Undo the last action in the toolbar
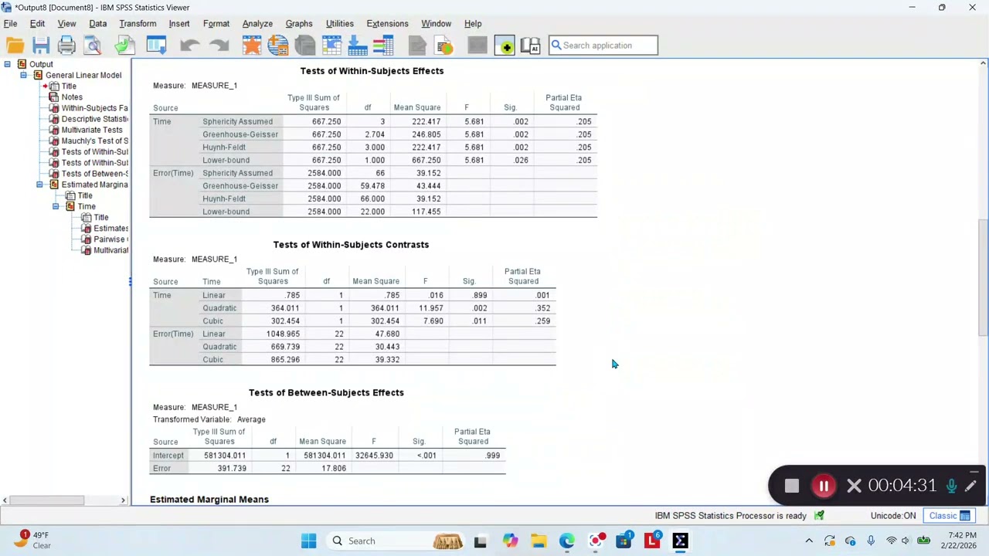The image size is (989, 556). 189,46
